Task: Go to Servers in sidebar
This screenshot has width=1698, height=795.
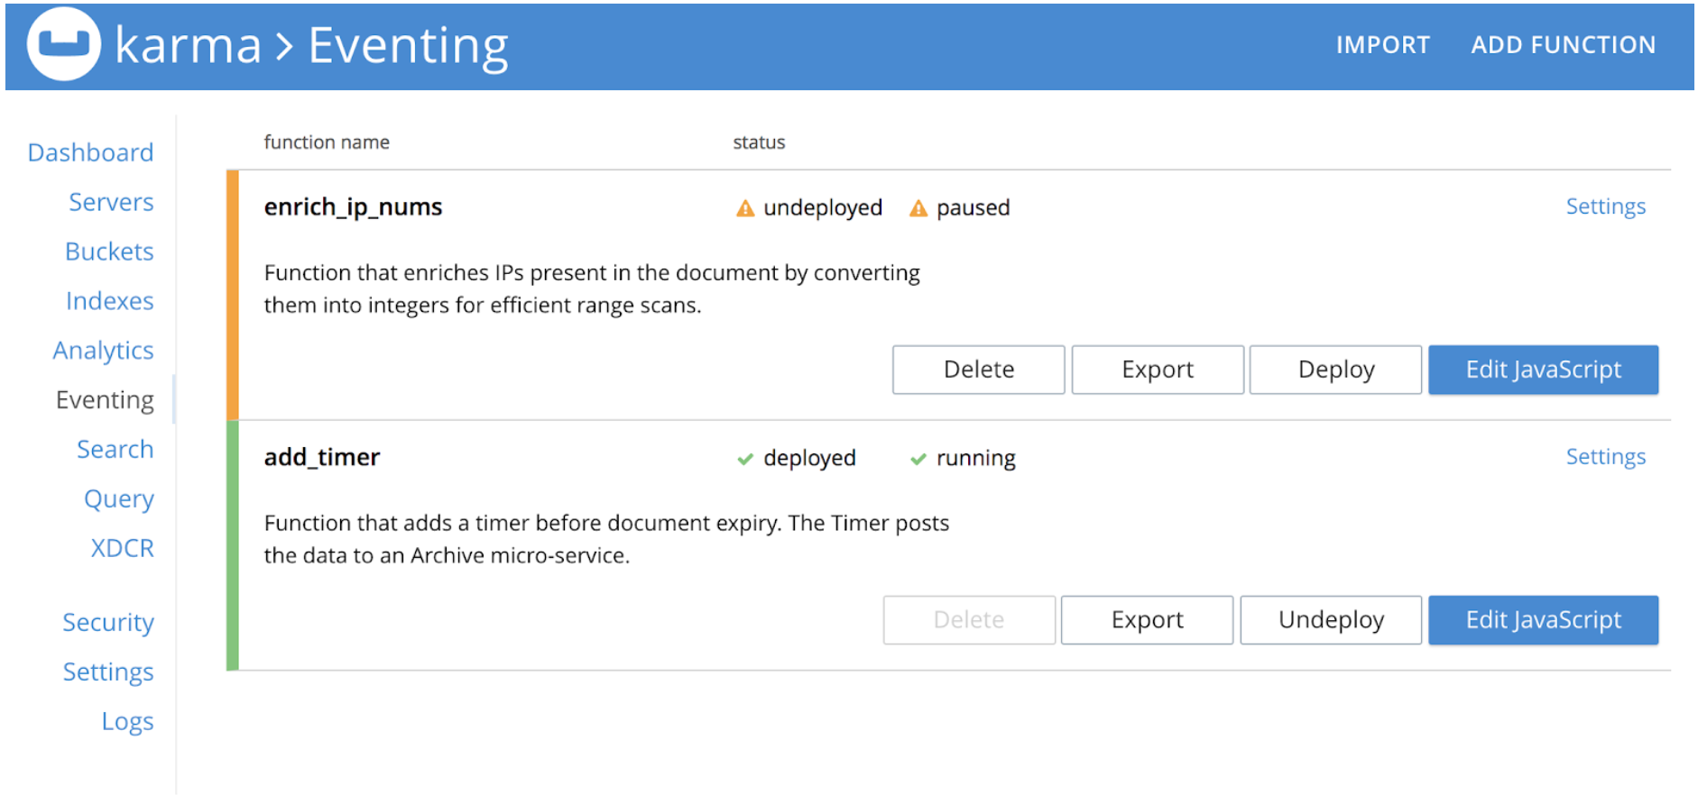Action: 111,202
